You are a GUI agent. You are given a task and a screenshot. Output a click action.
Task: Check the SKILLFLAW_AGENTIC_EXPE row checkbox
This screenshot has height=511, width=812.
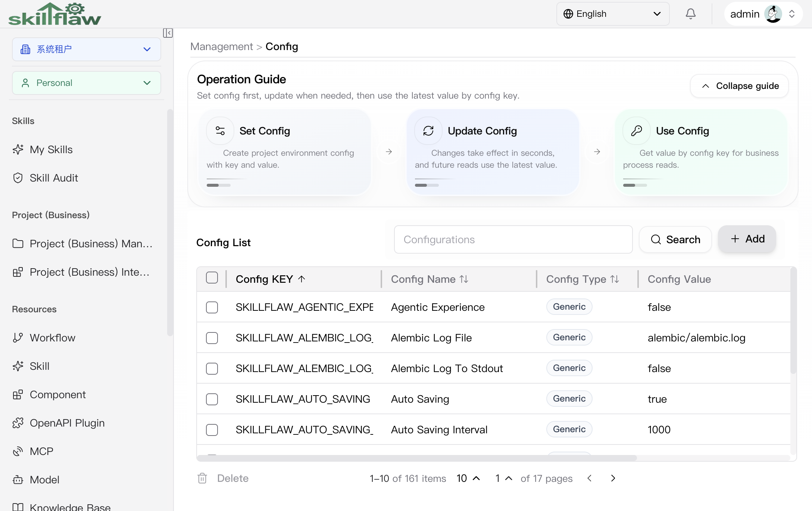[x=212, y=307]
